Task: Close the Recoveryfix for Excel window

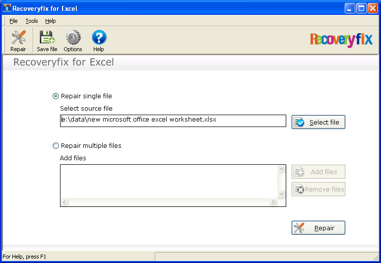Action: click(x=373, y=8)
